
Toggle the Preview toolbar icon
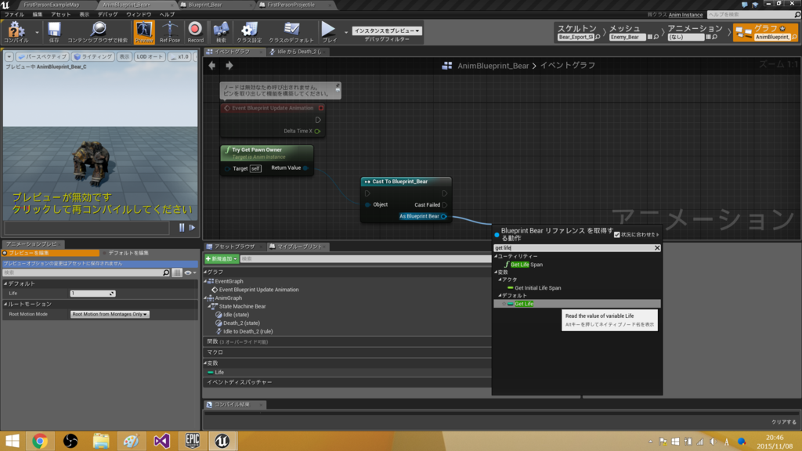(x=144, y=31)
